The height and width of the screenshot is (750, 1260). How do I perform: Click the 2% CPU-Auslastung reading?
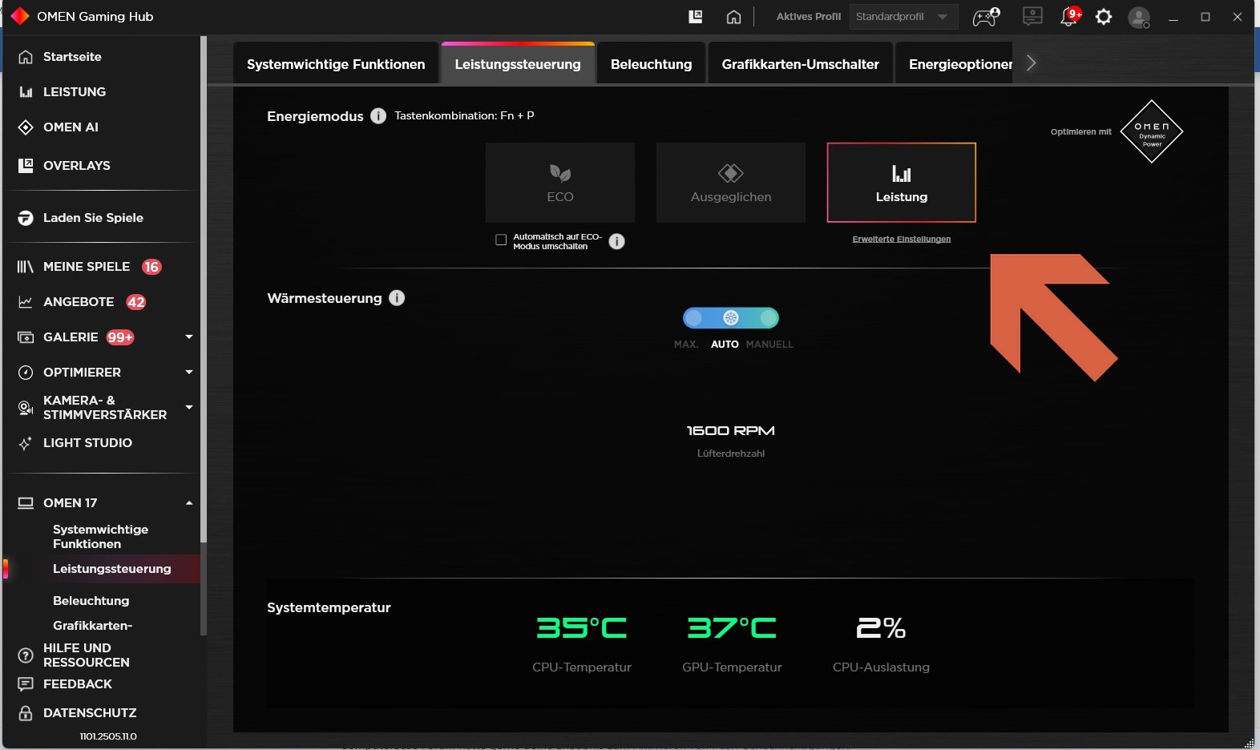pyautogui.click(x=881, y=628)
